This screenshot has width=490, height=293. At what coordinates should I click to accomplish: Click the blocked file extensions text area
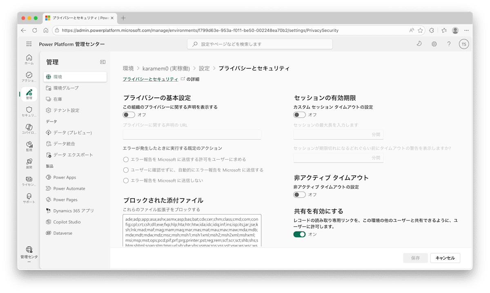click(x=192, y=231)
